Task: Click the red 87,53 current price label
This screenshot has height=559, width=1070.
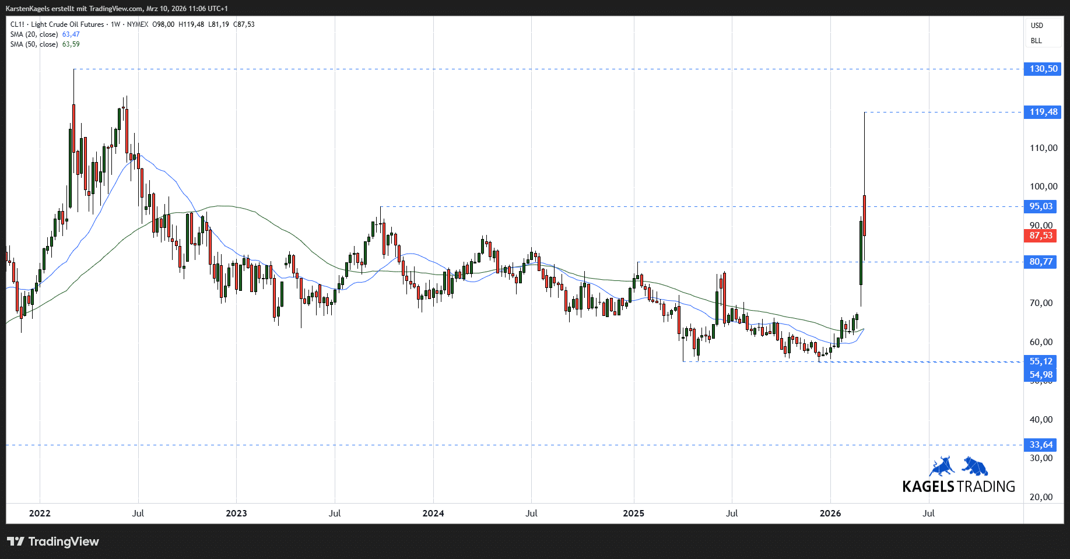Action: (x=1041, y=235)
